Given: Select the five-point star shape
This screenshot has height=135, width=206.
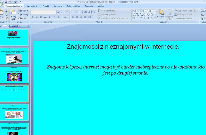Looking at the screenshot, I should coord(152,18).
